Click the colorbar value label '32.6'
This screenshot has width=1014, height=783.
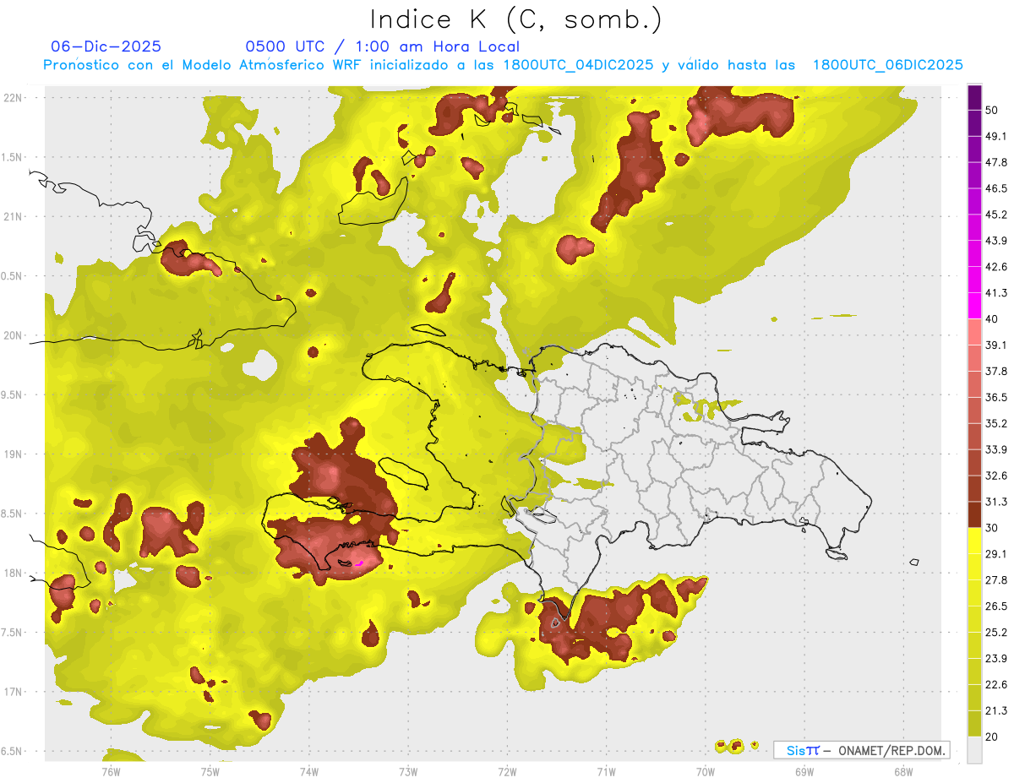pyautogui.click(x=995, y=476)
